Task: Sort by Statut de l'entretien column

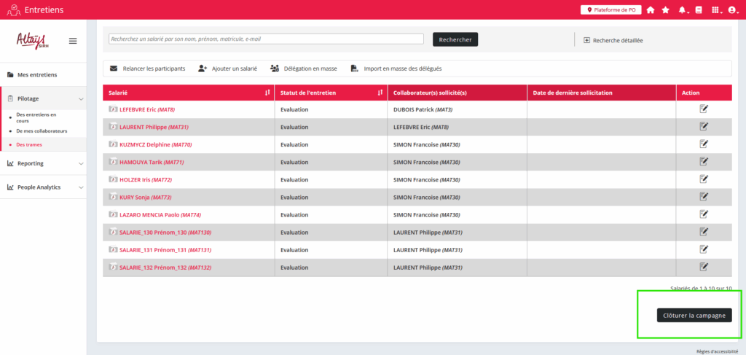Action: [x=380, y=93]
